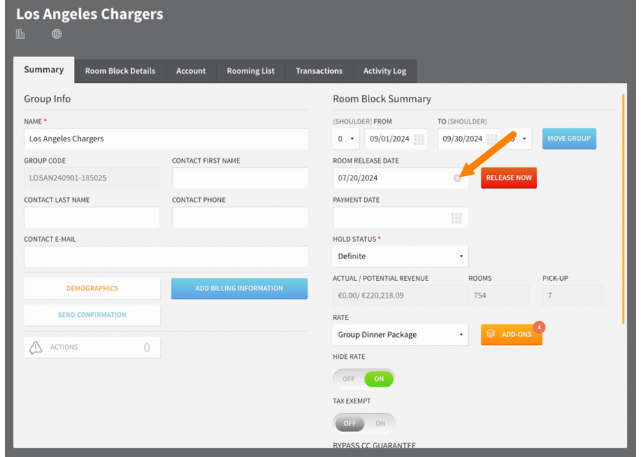This screenshot has height=457, width=641.
Task: Open the Activity Log tab
Action: (x=385, y=71)
